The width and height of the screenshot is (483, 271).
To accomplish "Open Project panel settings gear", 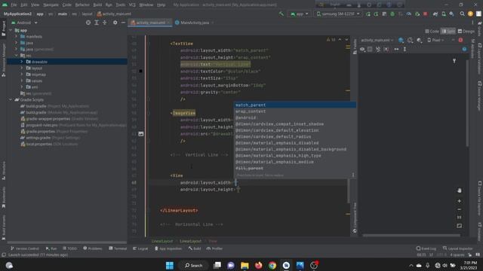I will click(x=115, y=23).
